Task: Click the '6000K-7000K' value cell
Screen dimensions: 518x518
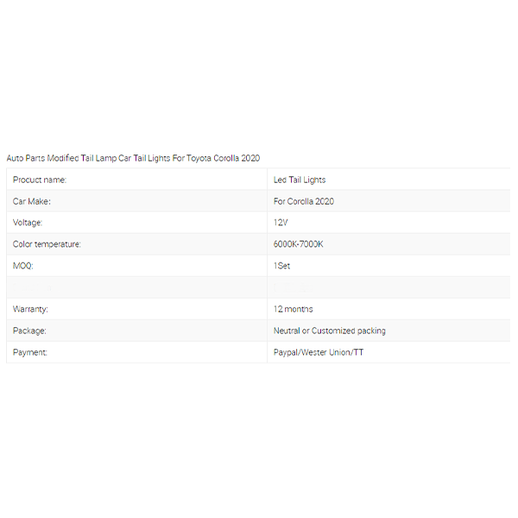Action: pos(298,244)
